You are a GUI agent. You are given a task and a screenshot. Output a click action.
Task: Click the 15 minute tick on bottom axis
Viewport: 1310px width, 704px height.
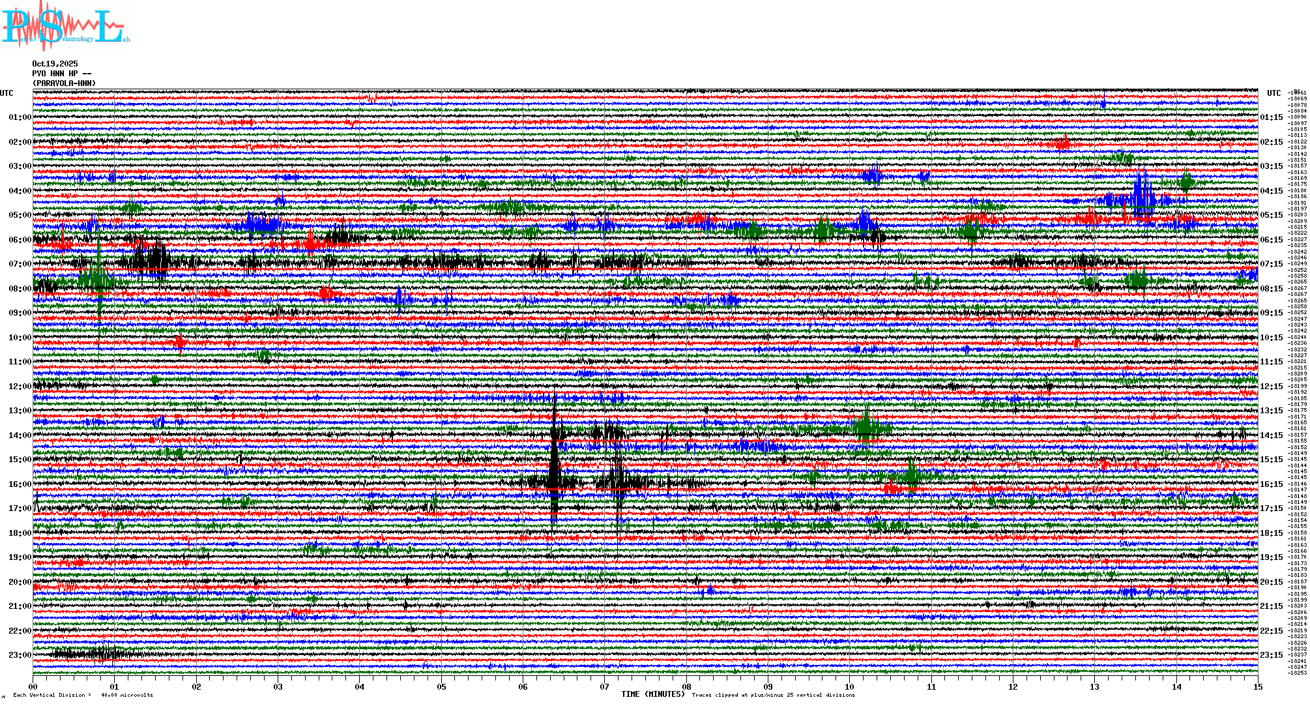point(1258,686)
